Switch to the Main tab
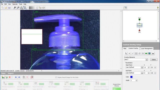Viewport: 160px width, 90px height. 125,48
